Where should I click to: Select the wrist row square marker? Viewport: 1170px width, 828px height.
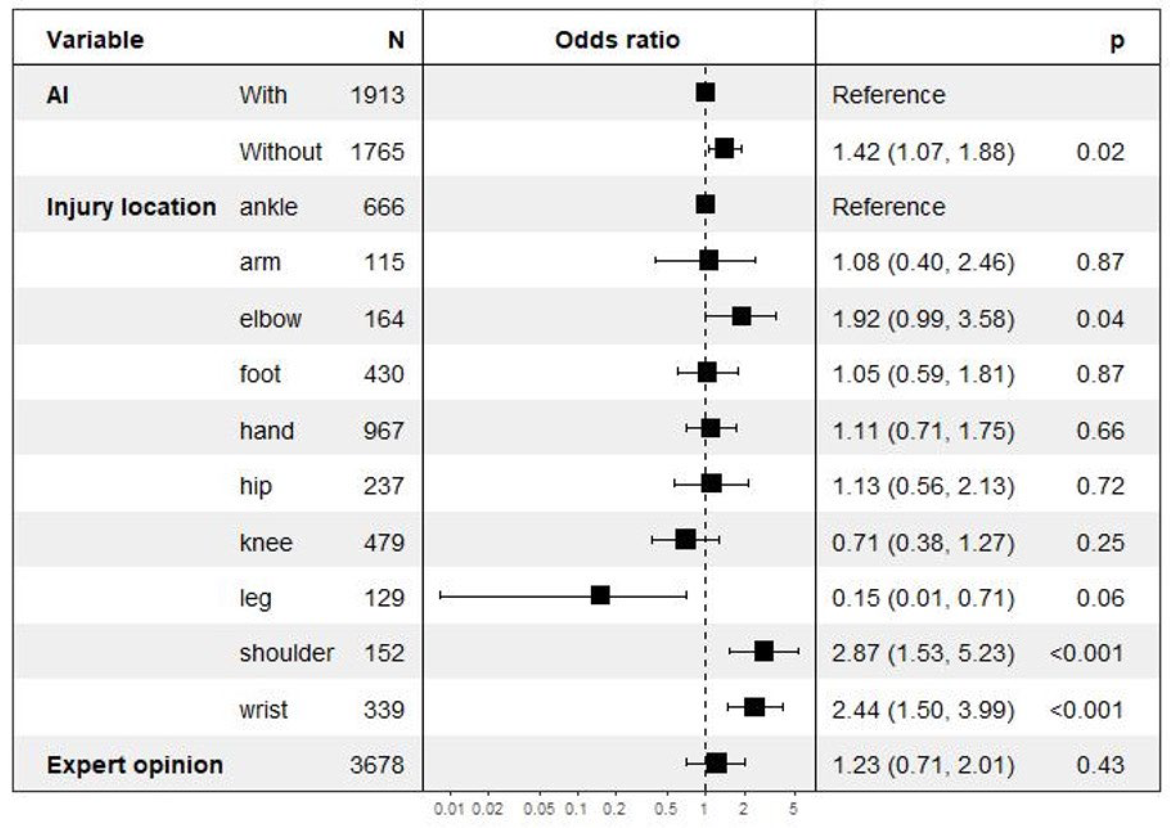(x=754, y=707)
